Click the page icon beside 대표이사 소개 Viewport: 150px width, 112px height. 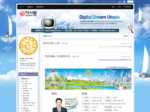pos(22,88)
